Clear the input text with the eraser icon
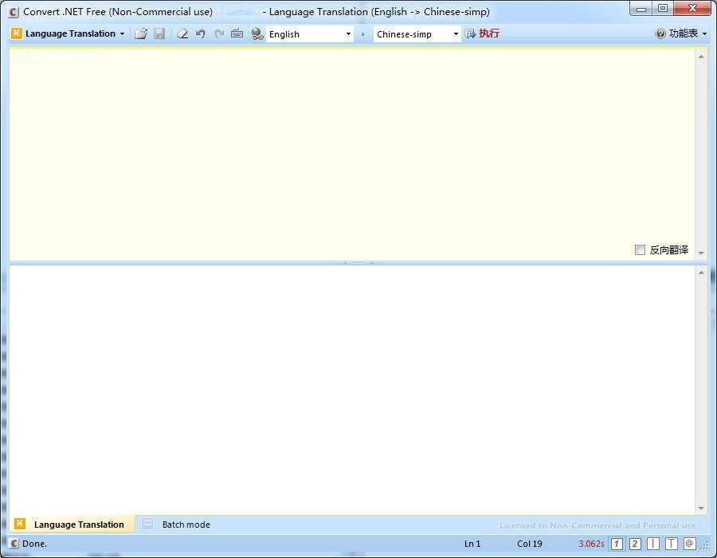This screenshot has height=558, width=717. pos(182,33)
